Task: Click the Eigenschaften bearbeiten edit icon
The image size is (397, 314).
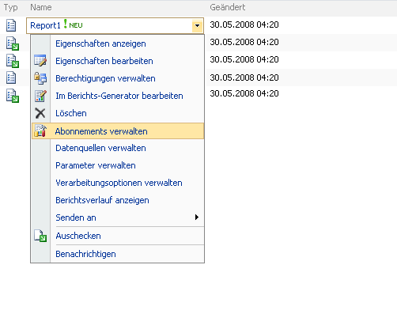Action: click(x=40, y=61)
